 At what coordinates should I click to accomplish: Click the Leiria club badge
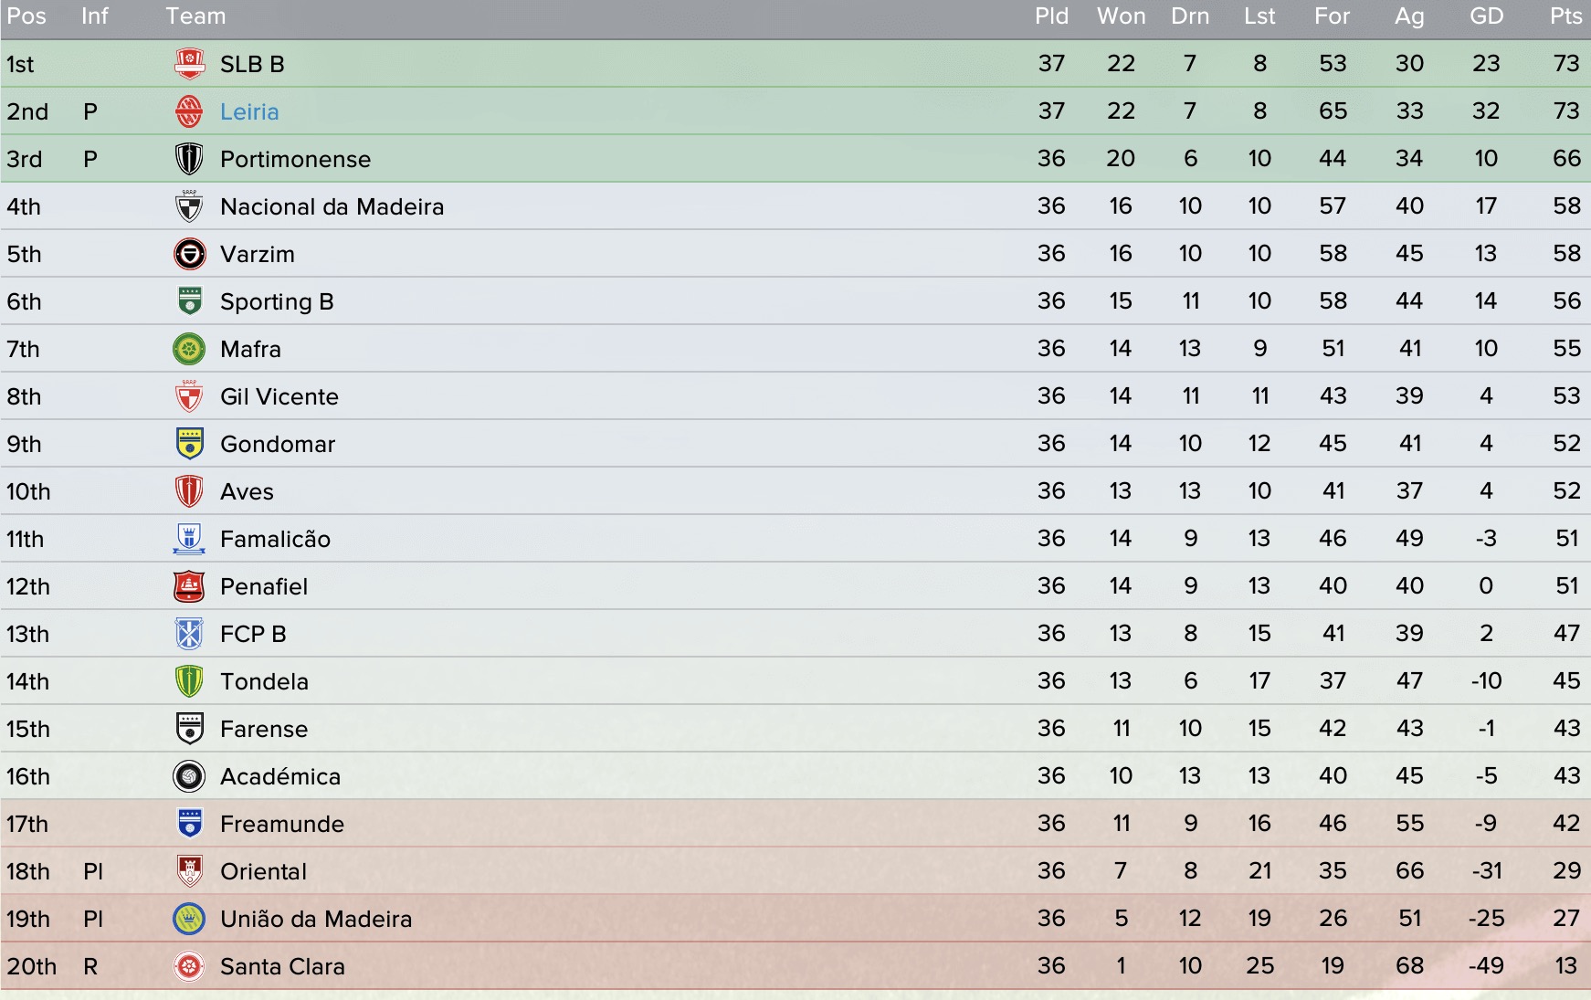coord(189,111)
